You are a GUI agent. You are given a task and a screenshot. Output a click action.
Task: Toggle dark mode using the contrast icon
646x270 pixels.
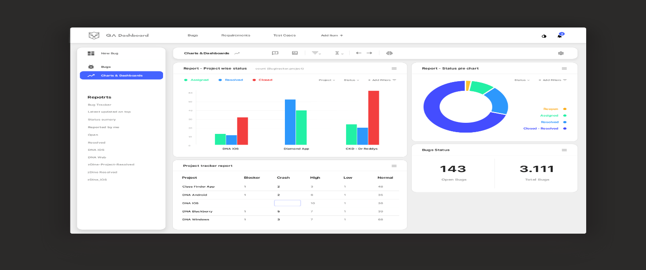tap(545, 36)
